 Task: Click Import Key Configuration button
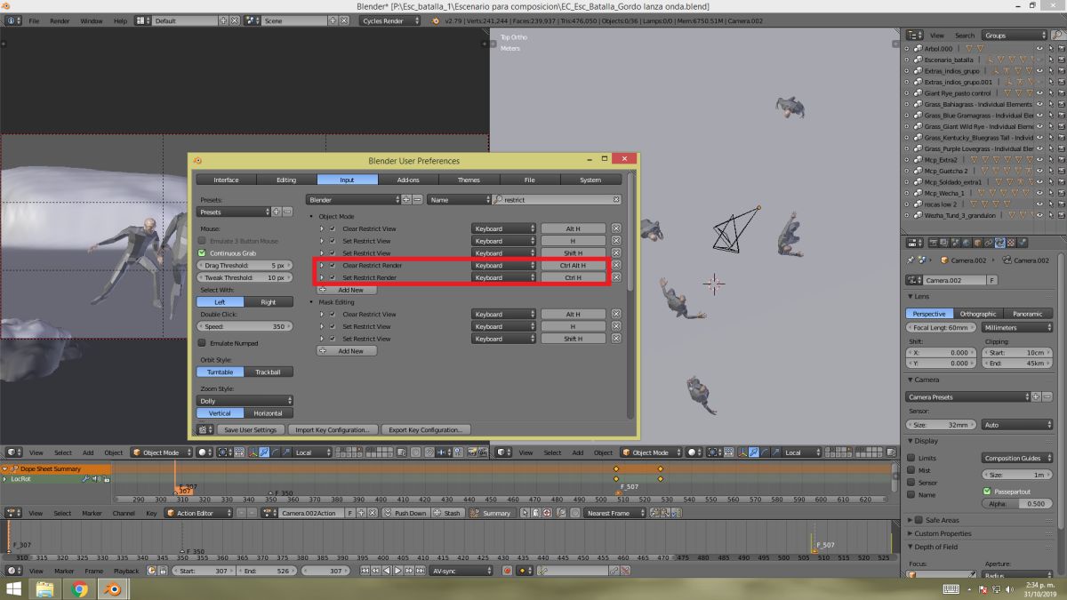tap(333, 429)
